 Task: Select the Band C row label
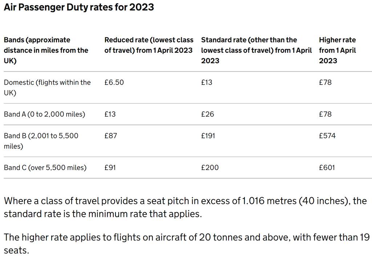(x=45, y=167)
